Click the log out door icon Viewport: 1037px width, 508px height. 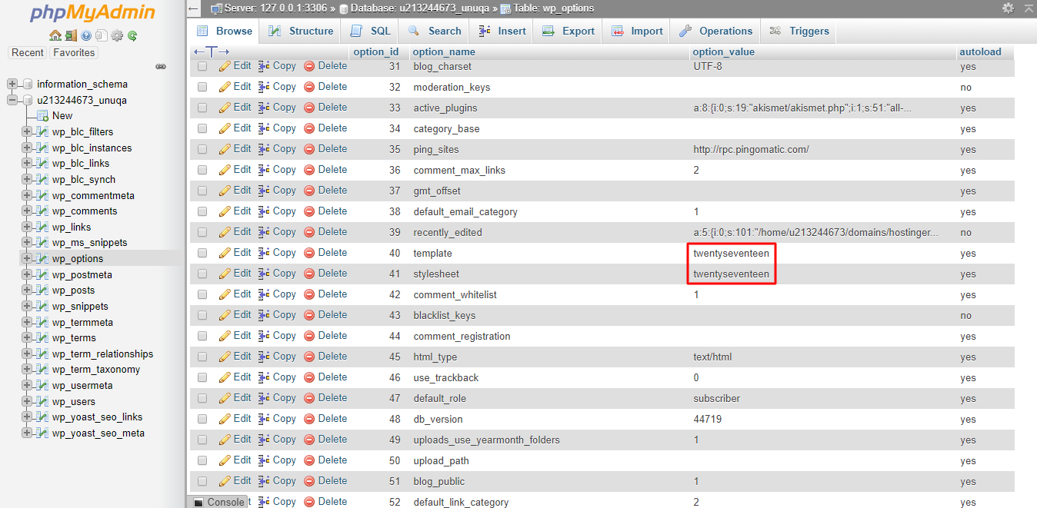pyautogui.click(x=70, y=35)
